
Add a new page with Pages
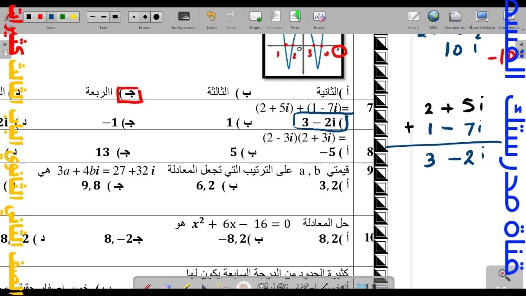256,20
